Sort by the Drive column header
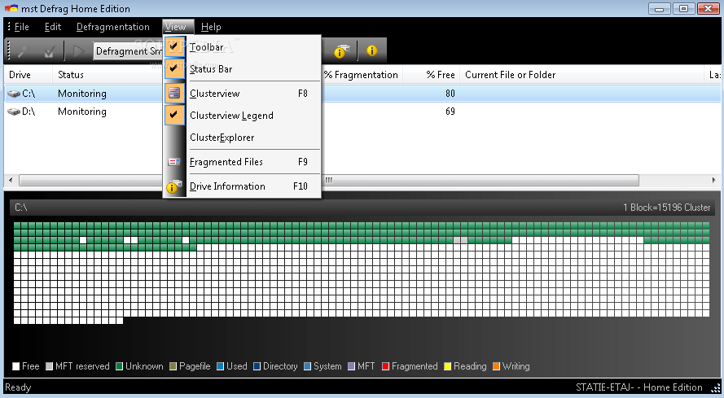Image resolution: width=724 pixels, height=398 pixels. click(x=28, y=75)
